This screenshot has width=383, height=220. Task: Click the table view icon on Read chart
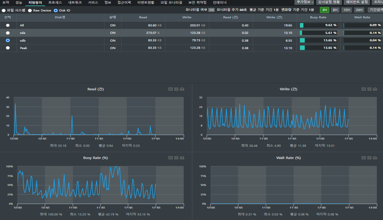pos(171,89)
